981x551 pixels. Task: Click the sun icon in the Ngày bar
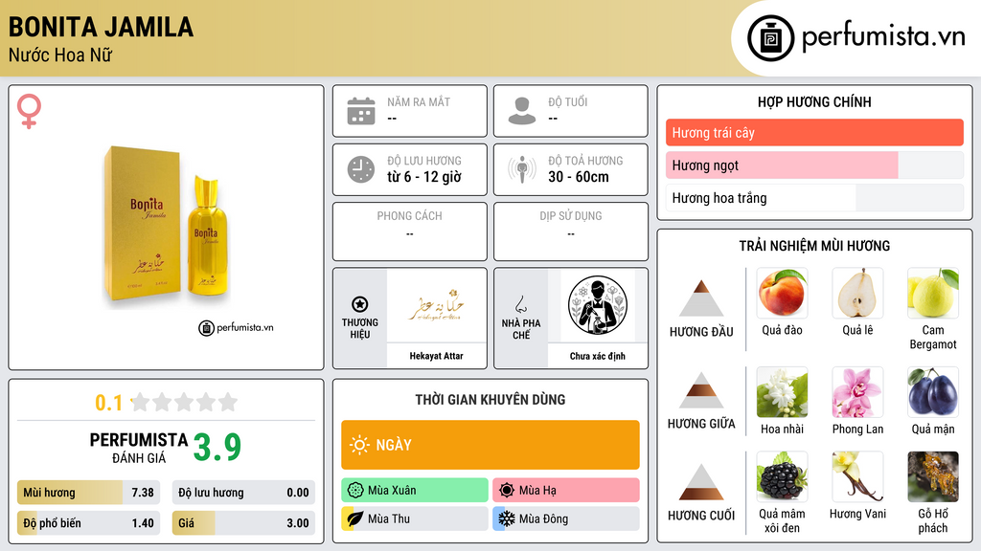(359, 445)
